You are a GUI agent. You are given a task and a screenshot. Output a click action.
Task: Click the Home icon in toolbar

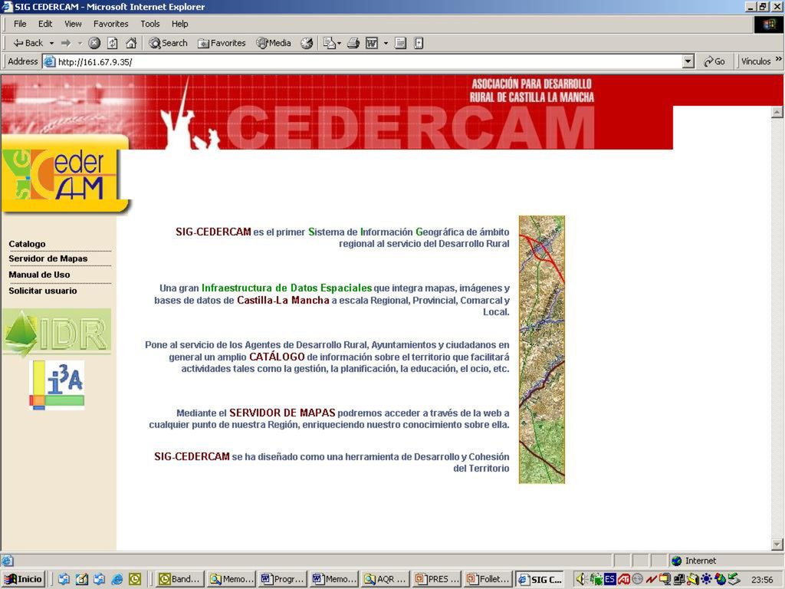click(131, 43)
